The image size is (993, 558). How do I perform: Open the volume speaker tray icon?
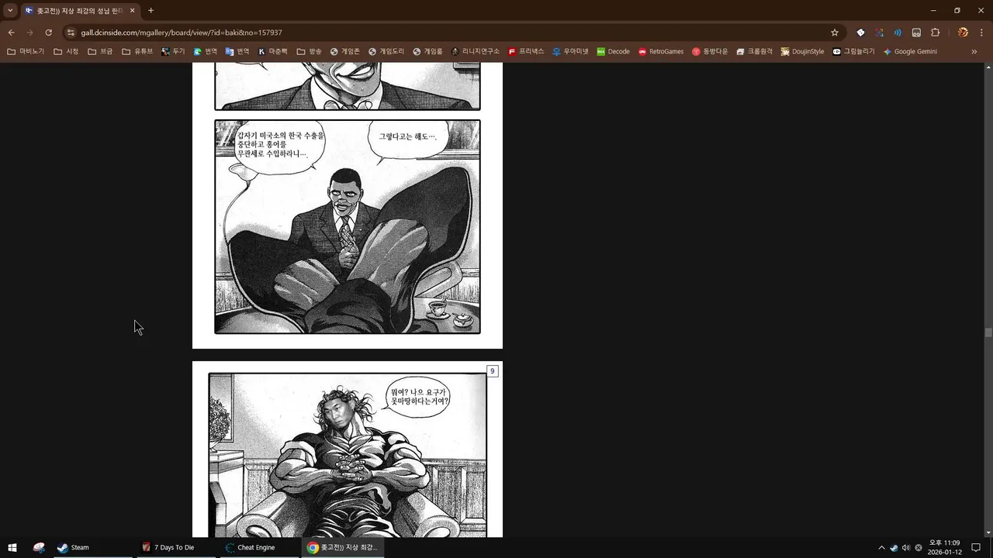tap(906, 548)
